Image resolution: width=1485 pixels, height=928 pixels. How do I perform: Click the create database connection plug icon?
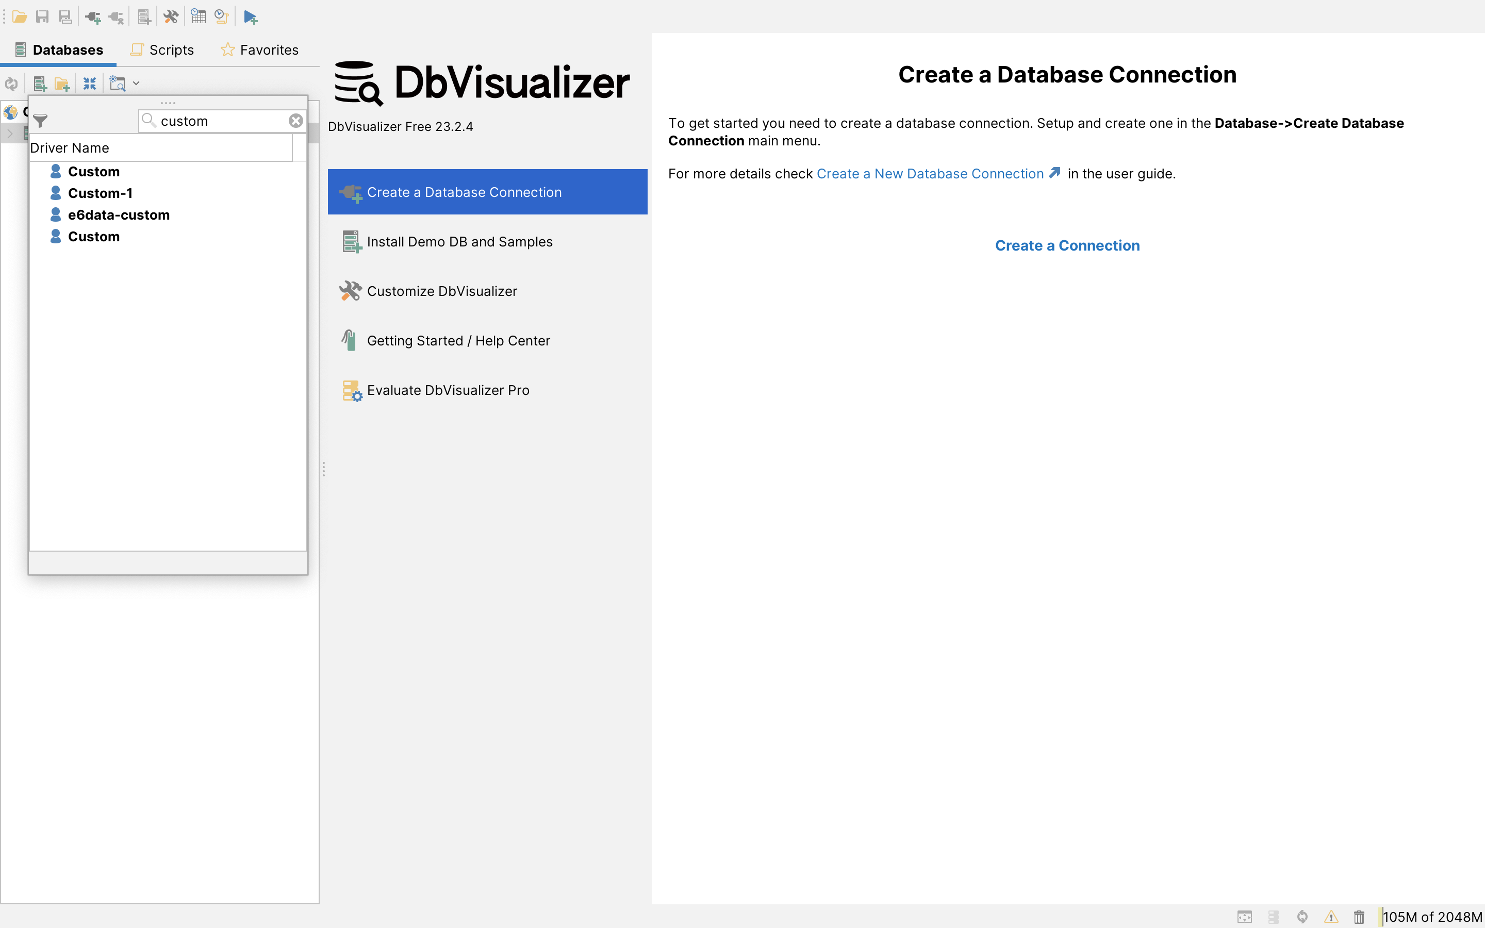pyautogui.click(x=93, y=16)
